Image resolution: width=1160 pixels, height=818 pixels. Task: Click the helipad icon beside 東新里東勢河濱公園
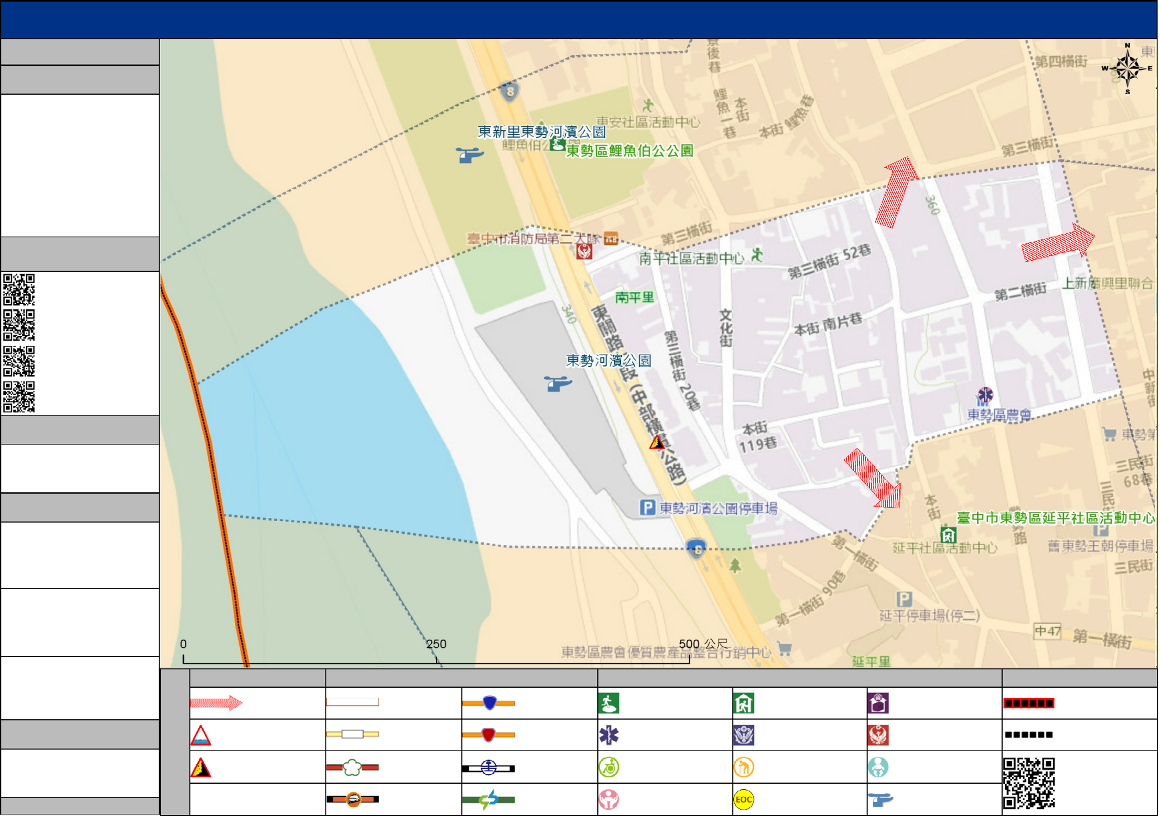470,155
